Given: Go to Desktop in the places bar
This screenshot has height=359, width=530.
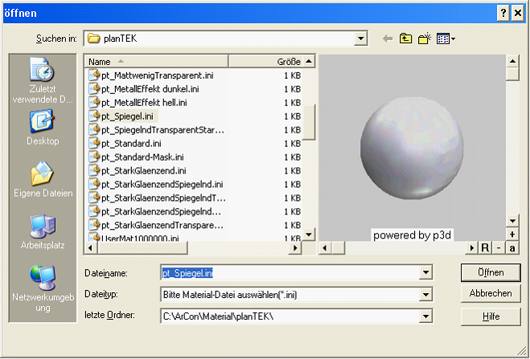Looking at the screenshot, I should click(x=42, y=127).
